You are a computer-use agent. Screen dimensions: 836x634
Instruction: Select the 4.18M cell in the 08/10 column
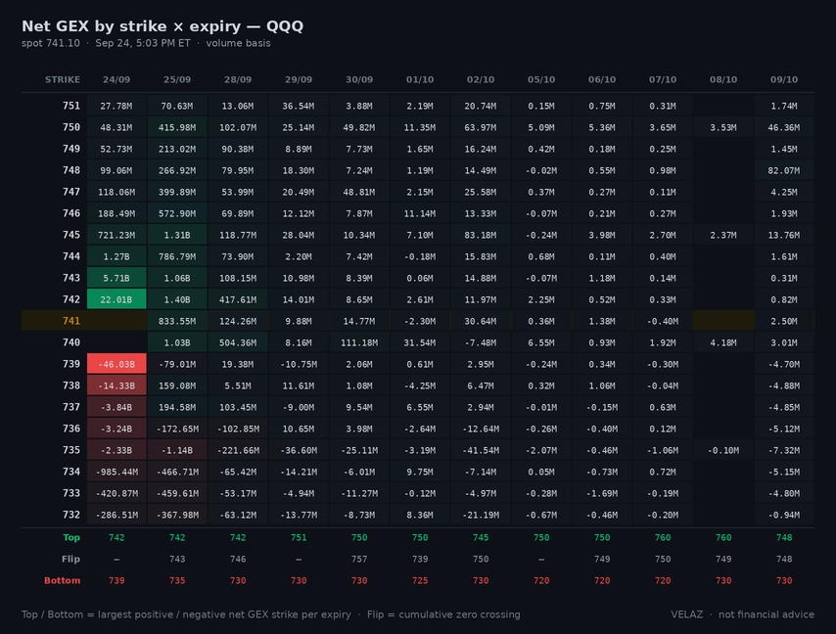(x=723, y=342)
